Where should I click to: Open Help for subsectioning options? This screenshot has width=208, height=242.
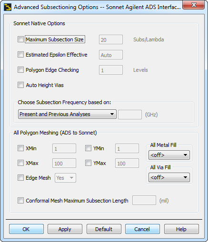click(181, 229)
